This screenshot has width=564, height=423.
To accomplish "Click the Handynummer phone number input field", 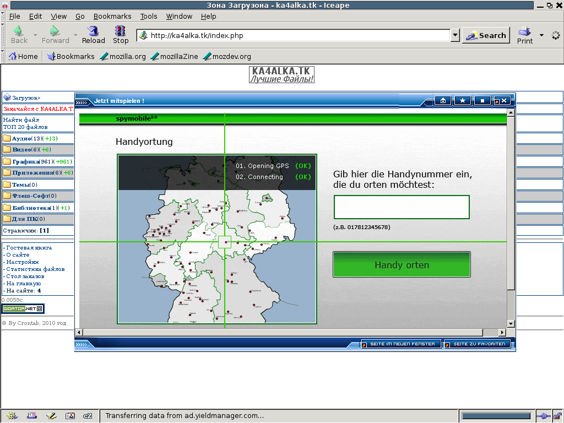I will pyautogui.click(x=402, y=207).
